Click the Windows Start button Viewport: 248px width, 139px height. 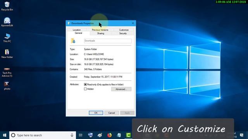coord(5,135)
